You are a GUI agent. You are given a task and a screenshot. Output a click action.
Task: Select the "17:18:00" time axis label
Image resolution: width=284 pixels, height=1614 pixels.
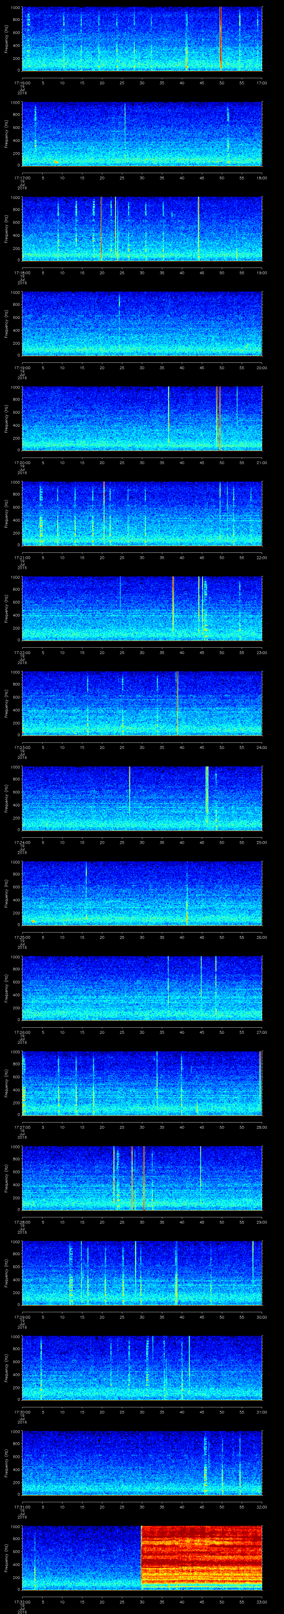(x=22, y=273)
